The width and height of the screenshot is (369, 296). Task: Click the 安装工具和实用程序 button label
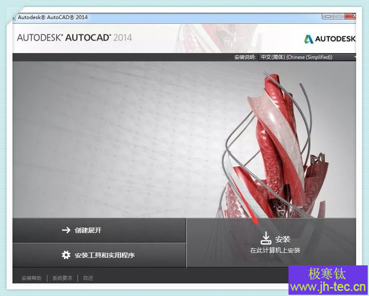105,255
